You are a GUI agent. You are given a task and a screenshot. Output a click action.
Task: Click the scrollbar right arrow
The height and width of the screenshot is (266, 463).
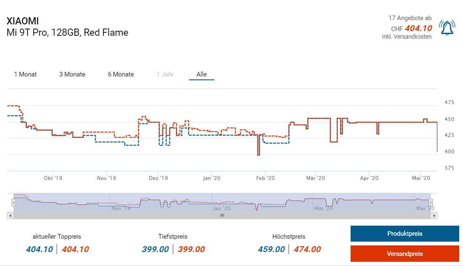435,216
